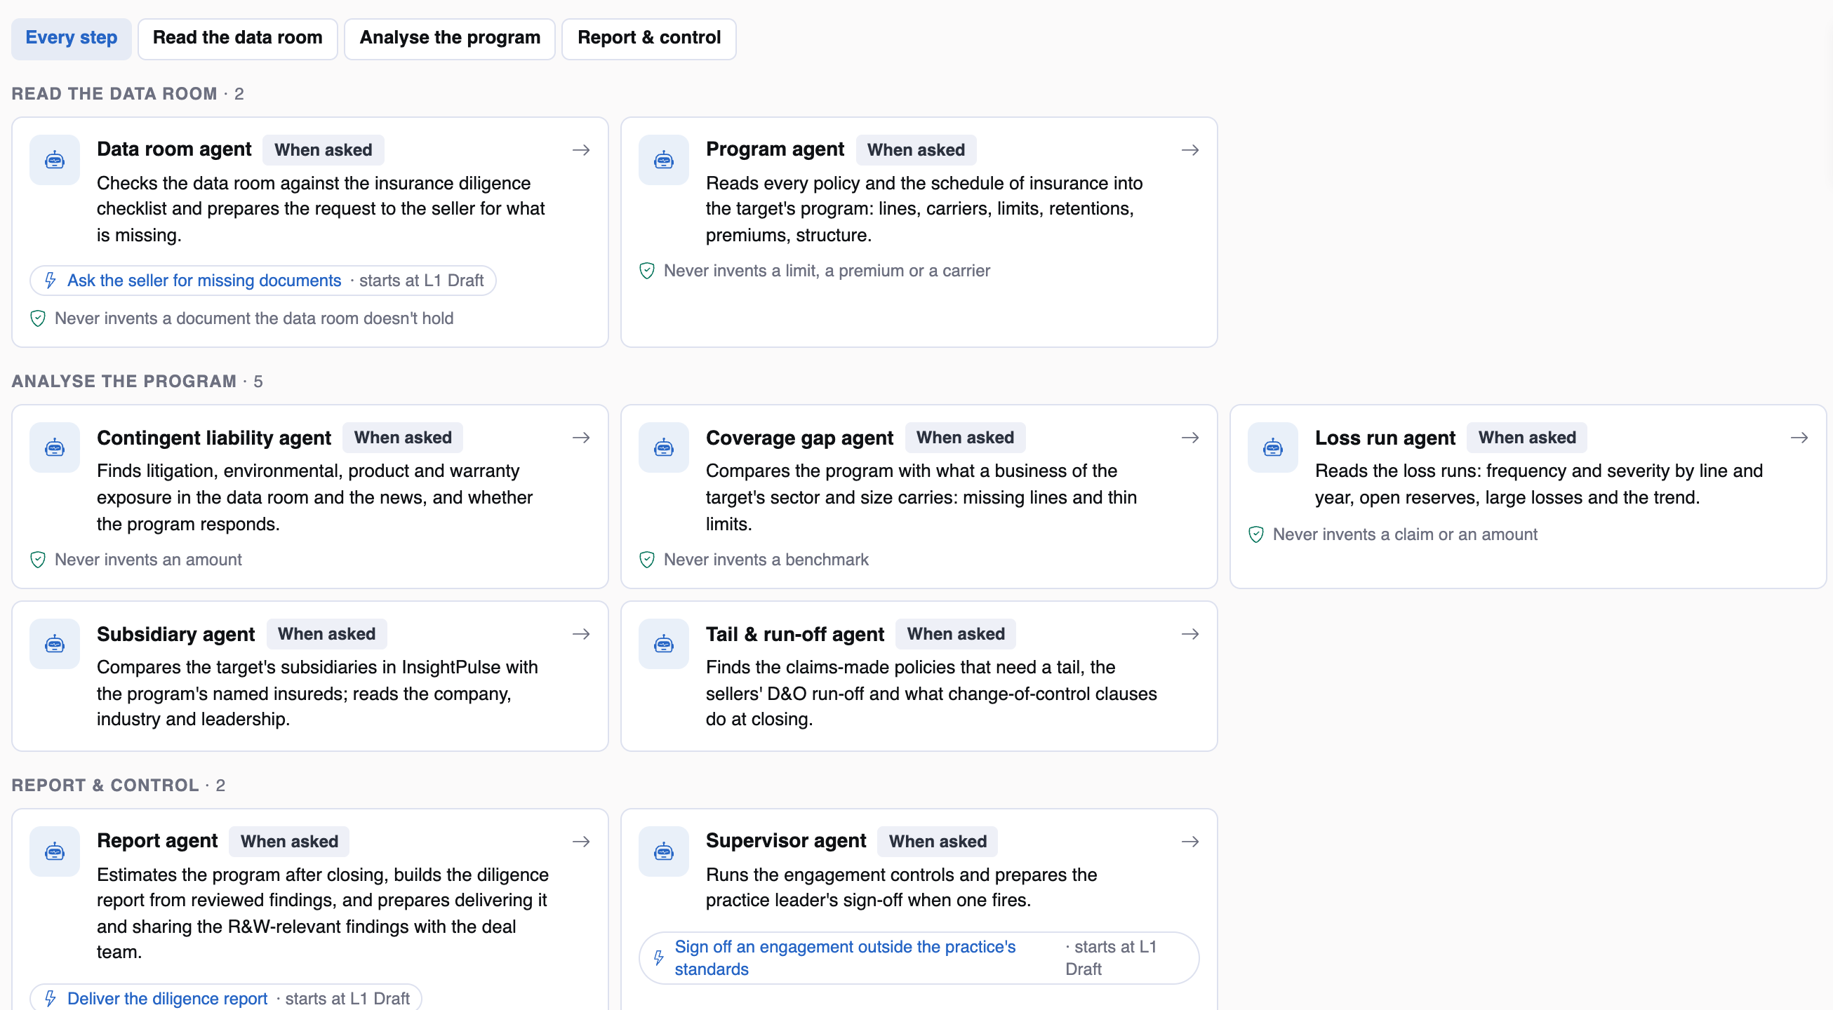The width and height of the screenshot is (1833, 1010).
Task: Select the Every step filter tab
Action: pyautogui.click(x=71, y=39)
